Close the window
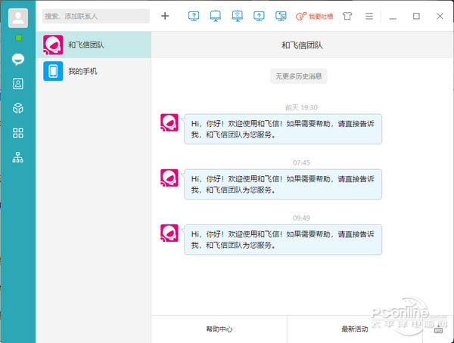 click(x=440, y=16)
